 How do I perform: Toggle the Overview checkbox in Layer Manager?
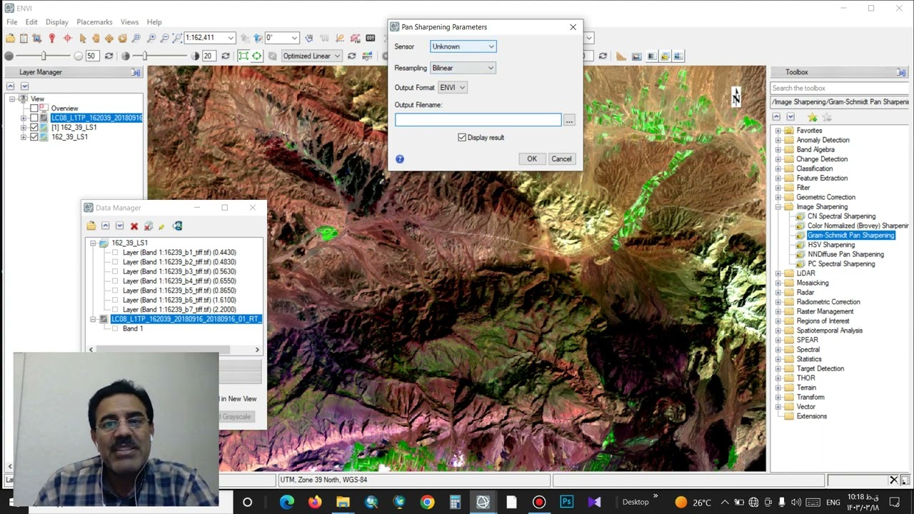[x=34, y=109]
